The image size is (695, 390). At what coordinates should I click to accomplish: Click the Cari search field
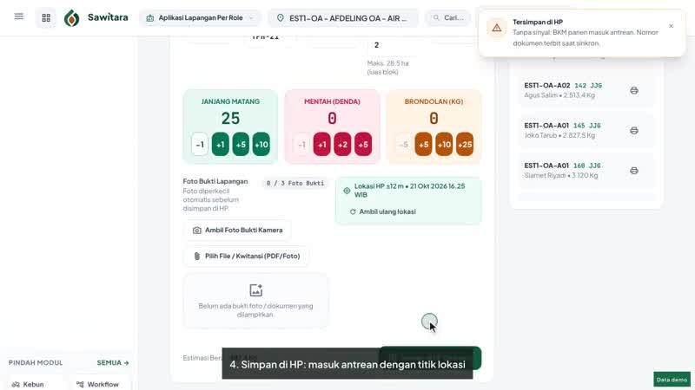point(448,18)
